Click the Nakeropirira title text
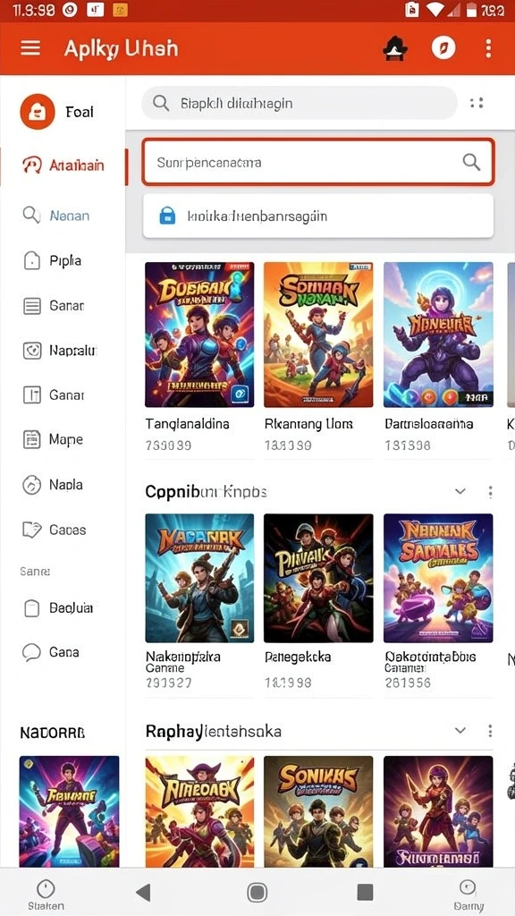This screenshot has height=916, width=515. pyautogui.click(x=182, y=657)
